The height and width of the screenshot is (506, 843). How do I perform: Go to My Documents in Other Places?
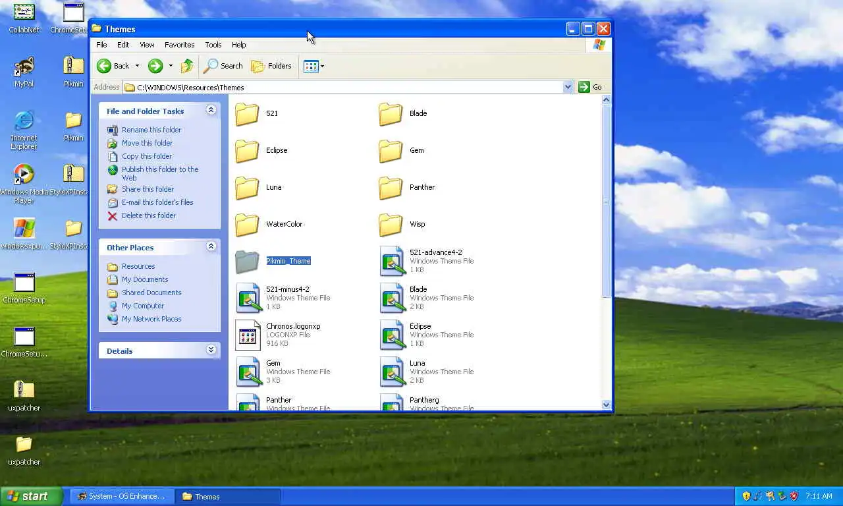click(145, 279)
